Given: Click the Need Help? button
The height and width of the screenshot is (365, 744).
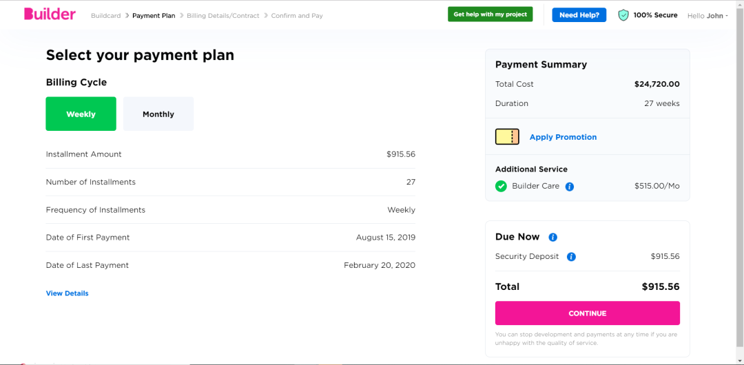Looking at the screenshot, I should coord(579,15).
